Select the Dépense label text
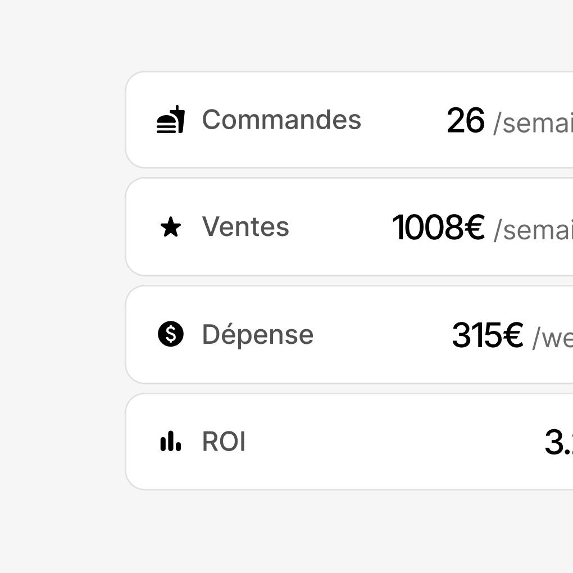This screenshot has height=573, width=573. click(x=257, y=335)
